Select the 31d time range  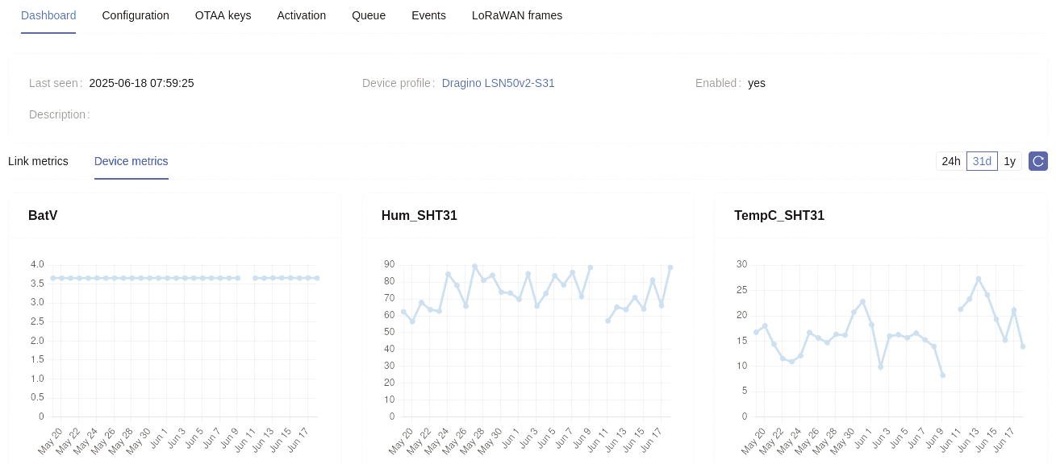tap(982, 161)
